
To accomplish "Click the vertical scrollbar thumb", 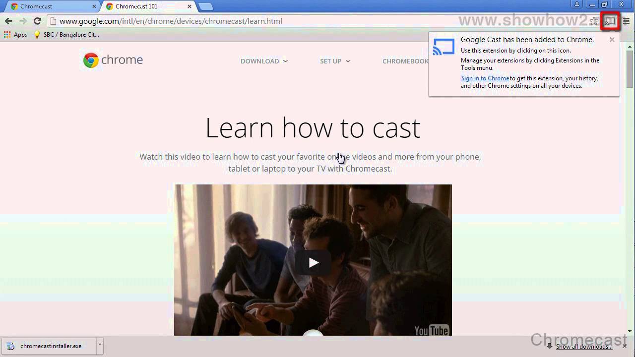I will [630, 68].
